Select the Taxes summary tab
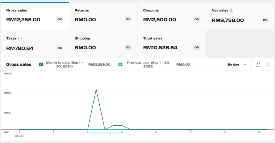 (35, 44)
